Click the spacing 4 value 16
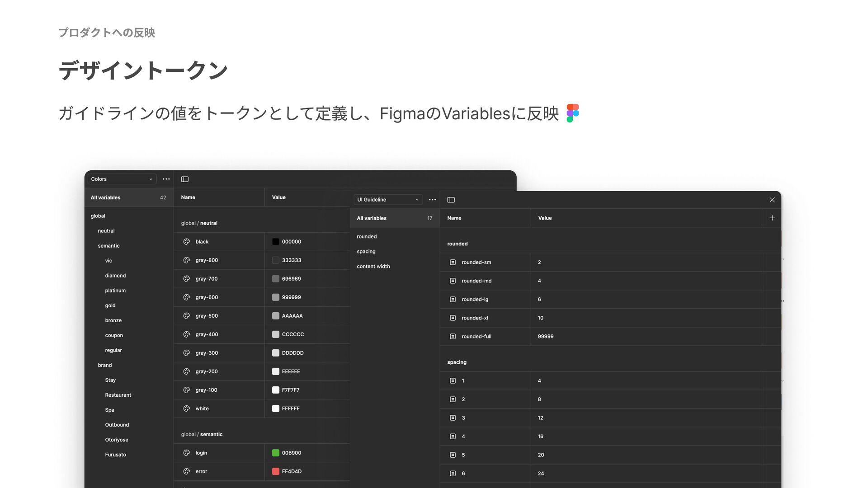The width and height of the screenshot is (868, 488). (541, 436)
